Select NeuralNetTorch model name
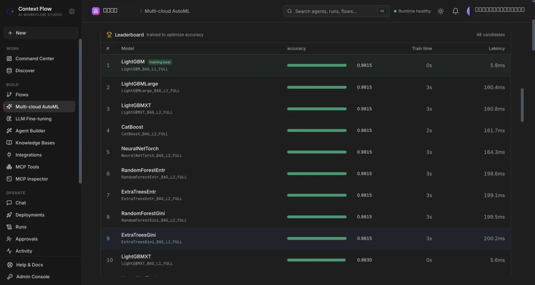Image resolution: width=535 pixels, height=285 pixels. pos(140,149)
